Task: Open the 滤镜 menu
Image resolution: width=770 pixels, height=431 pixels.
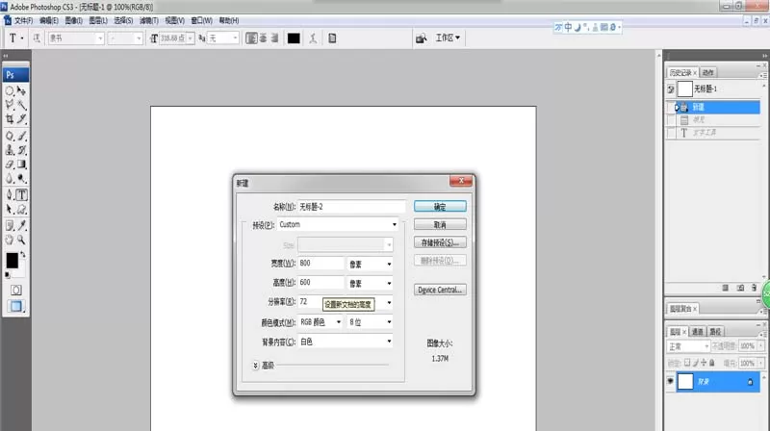Action: point(149,20)
